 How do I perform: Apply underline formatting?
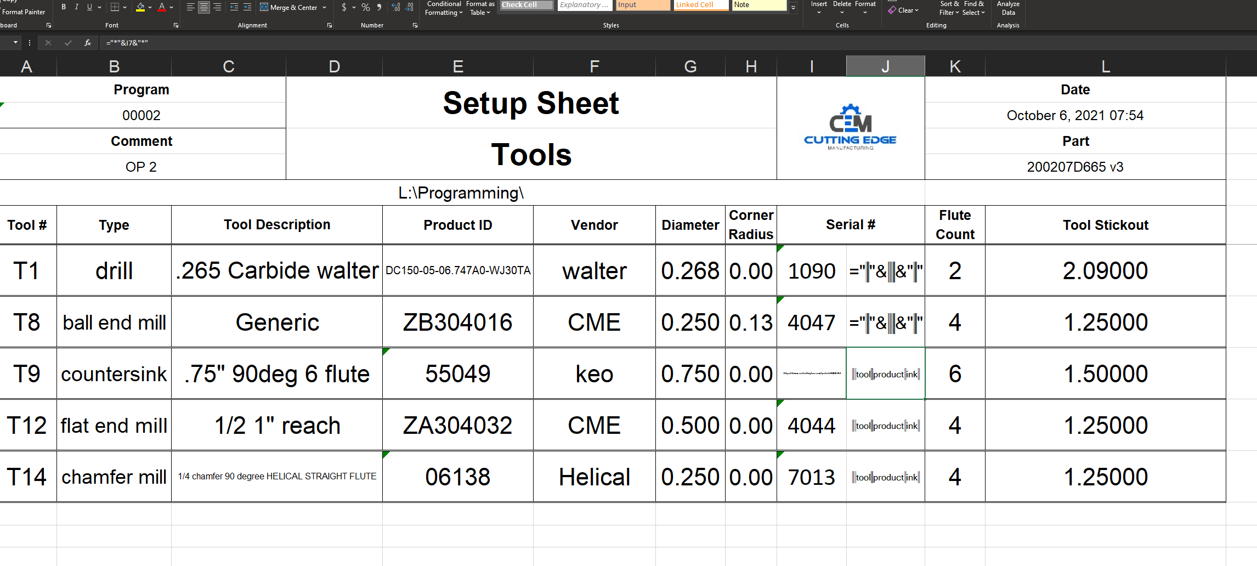[x=89, y=7]
